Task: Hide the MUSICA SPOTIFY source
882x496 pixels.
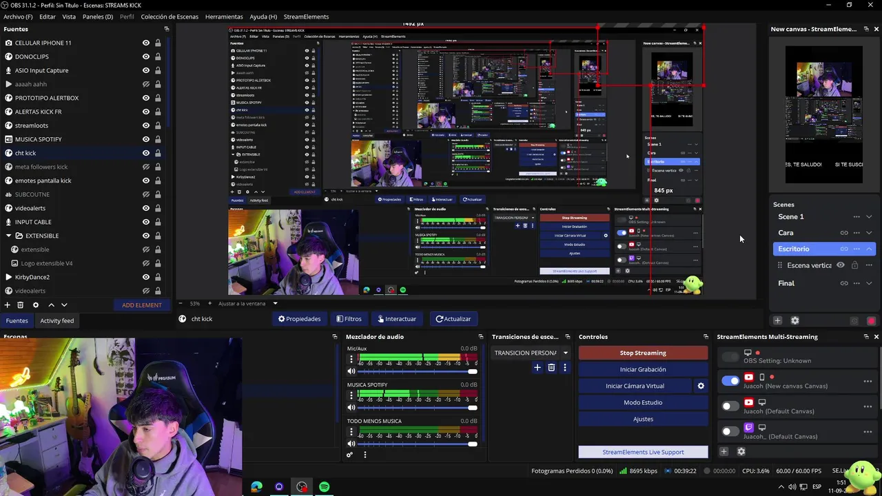Action: tap(146, 139)
